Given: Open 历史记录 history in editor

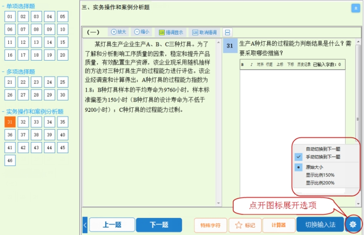Looking at the screenshot, I should tap(304, 64).
